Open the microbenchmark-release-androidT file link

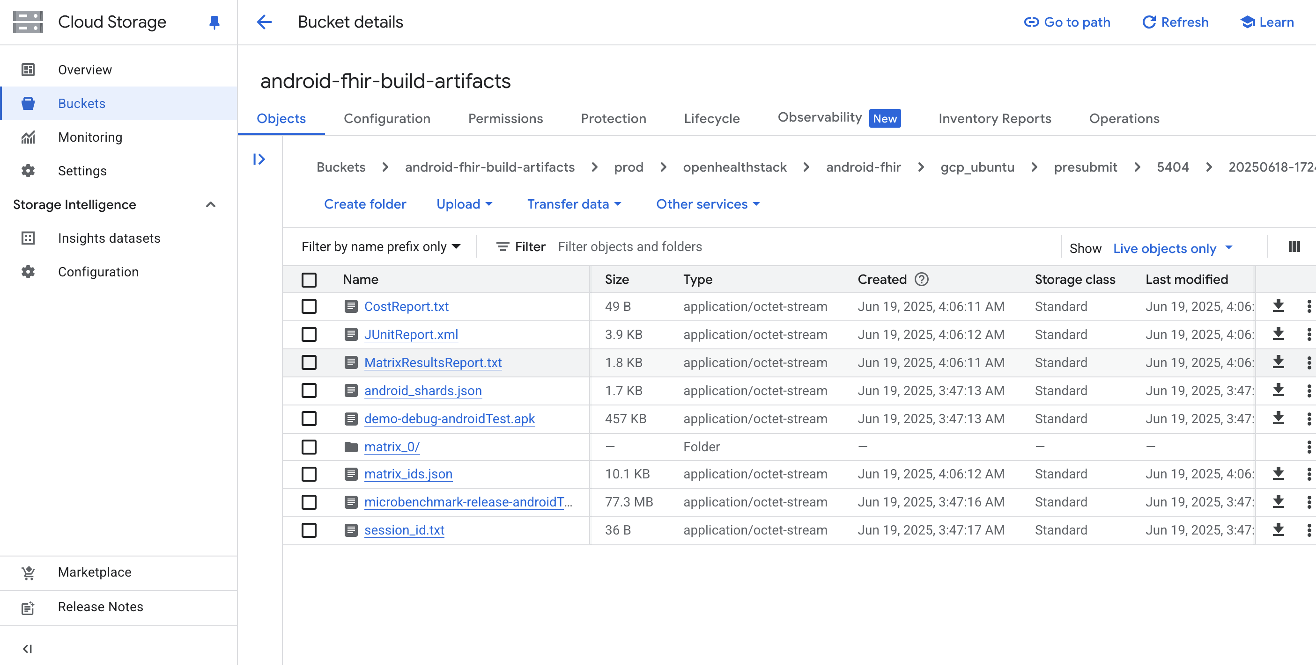click(x=468, y=502)
